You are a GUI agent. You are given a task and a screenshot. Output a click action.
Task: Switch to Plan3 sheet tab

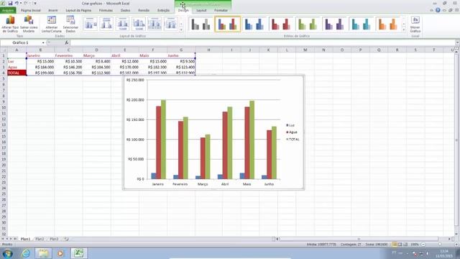(x=54, y=239)
